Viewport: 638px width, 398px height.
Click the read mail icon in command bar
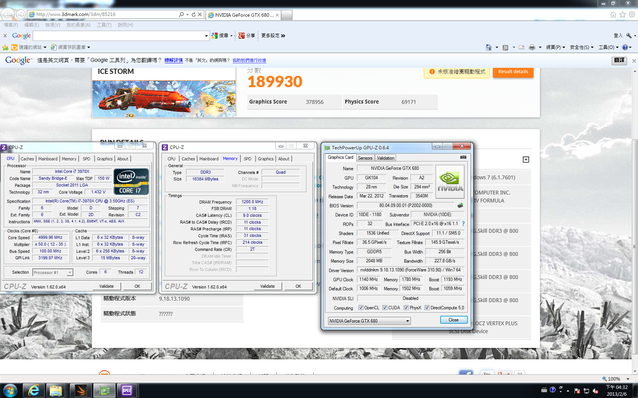[521, 47]
